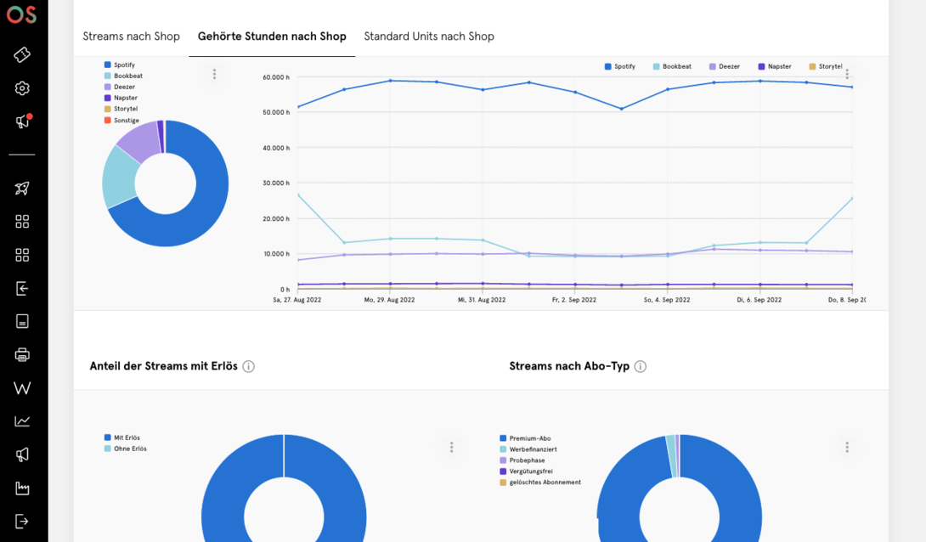Click the 'Streams nach Abo-Typ' heading

click(569, 366)
